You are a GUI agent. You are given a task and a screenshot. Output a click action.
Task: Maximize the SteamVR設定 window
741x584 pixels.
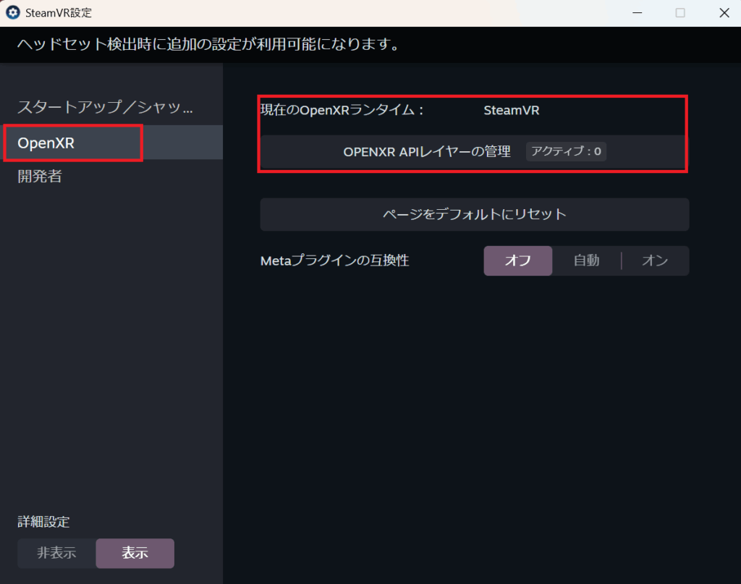(x=680, y=13)
